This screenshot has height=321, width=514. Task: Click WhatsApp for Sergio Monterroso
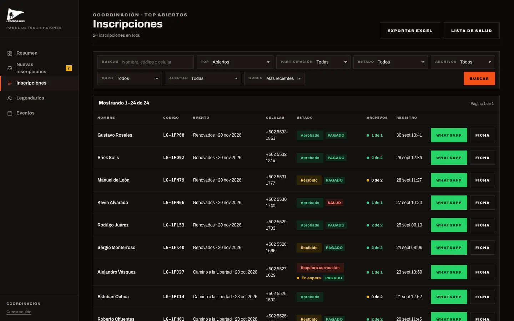(449, 248)
